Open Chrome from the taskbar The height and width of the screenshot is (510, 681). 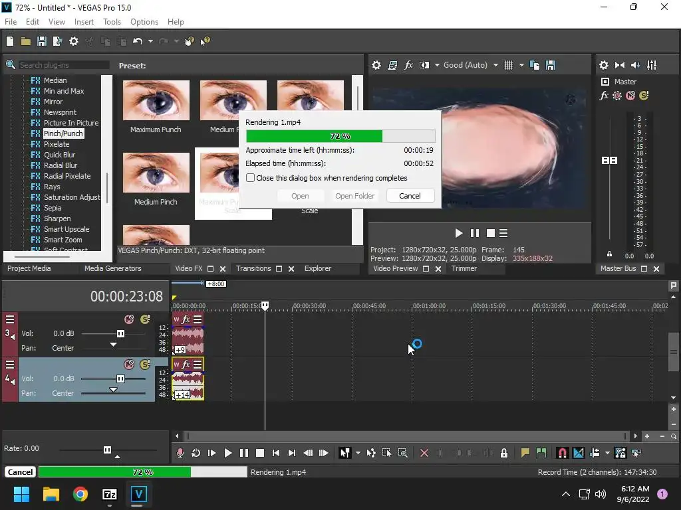click(x=80, y=494)
